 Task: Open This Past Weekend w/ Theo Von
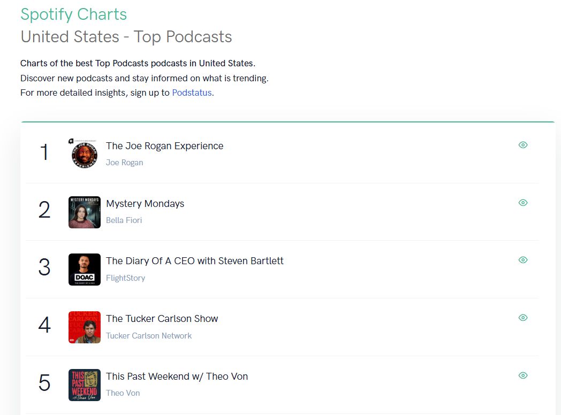[177, 376]
